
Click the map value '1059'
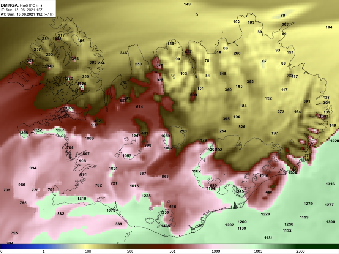tap(166, 136)
